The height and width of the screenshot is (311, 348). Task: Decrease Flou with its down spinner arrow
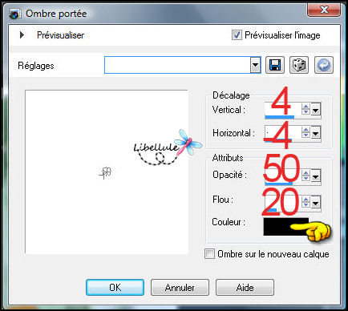coord(306,204)
